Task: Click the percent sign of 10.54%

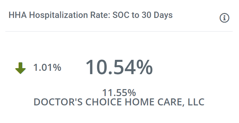Action: [144, 67]
